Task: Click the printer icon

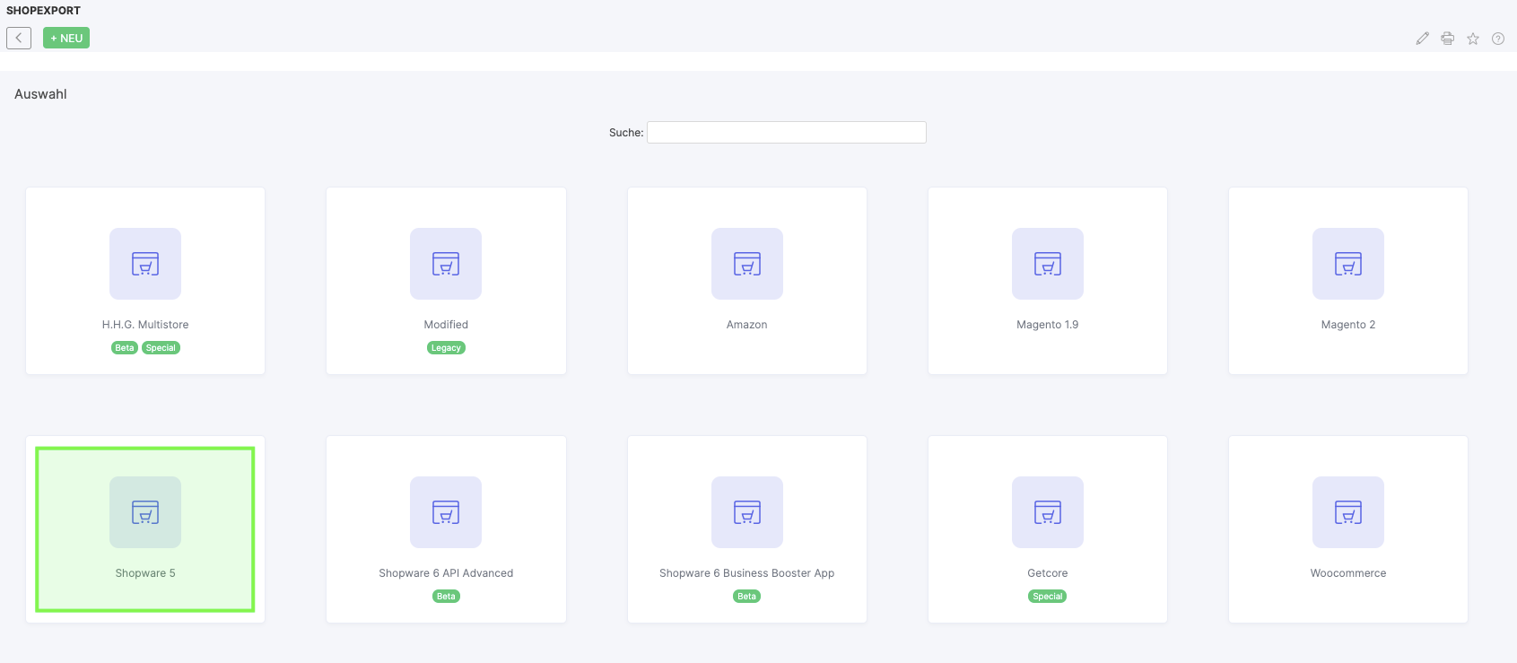Action: click(x=1447, y=39)
